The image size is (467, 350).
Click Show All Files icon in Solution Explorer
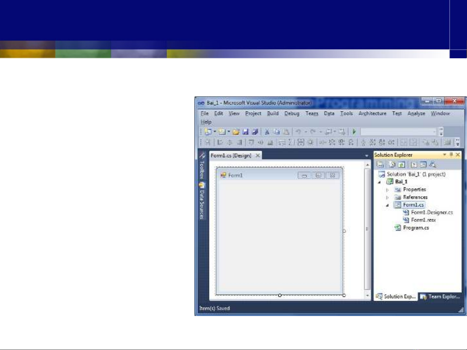tap(392, 165)
